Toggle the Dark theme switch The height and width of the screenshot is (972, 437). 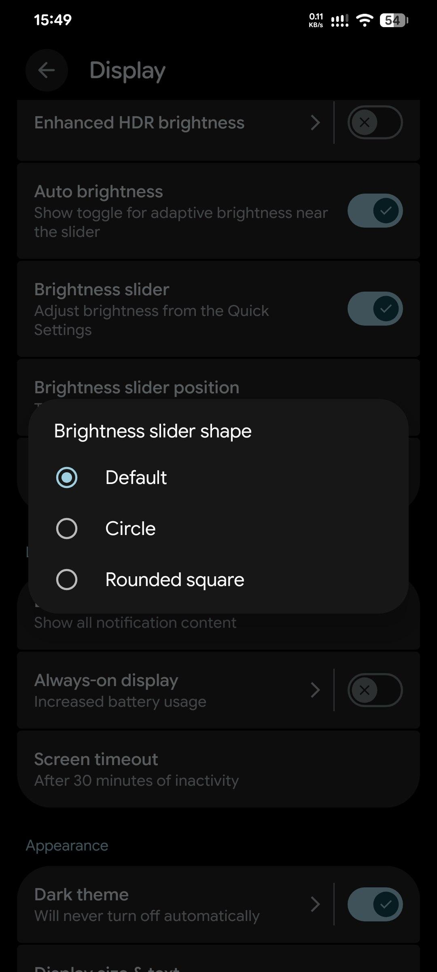[x=375, y=904]
